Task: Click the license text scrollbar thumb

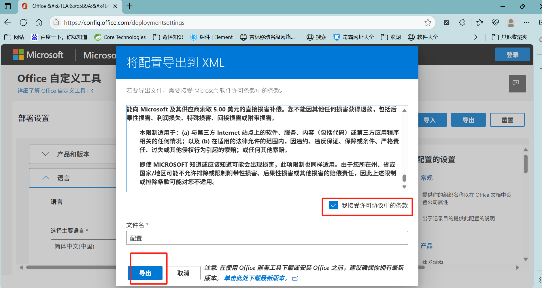Action: tap(404, 178)
